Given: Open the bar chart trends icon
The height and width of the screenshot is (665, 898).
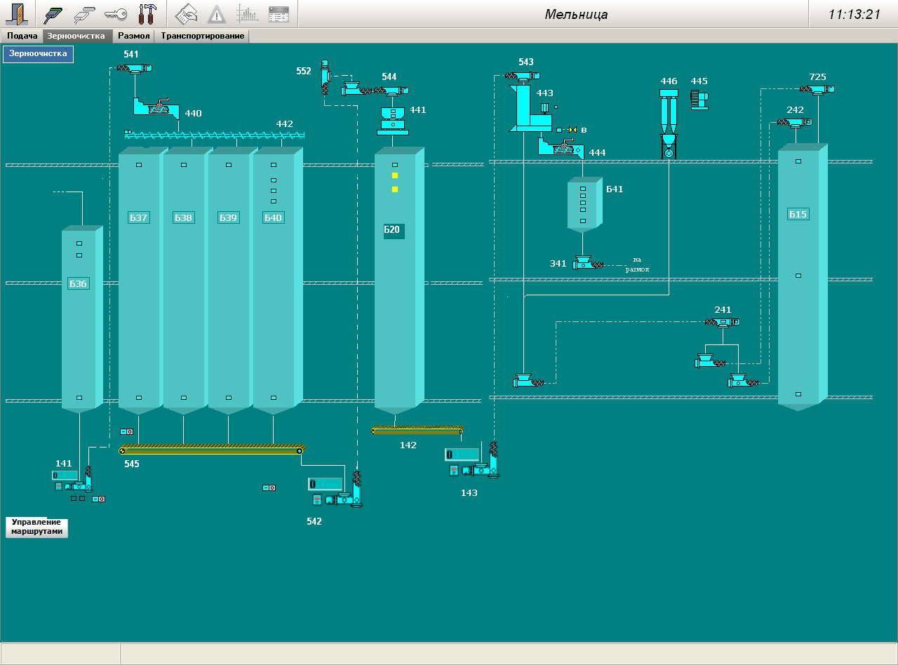Looking at the screenshot, I should [x=247, y=13].
